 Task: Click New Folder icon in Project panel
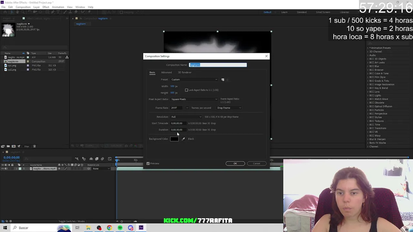point(8,146)
